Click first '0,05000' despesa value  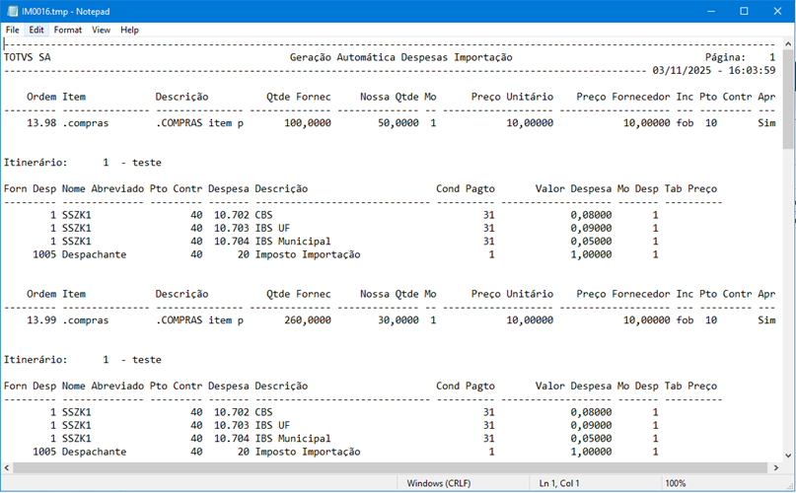point(592,242)
